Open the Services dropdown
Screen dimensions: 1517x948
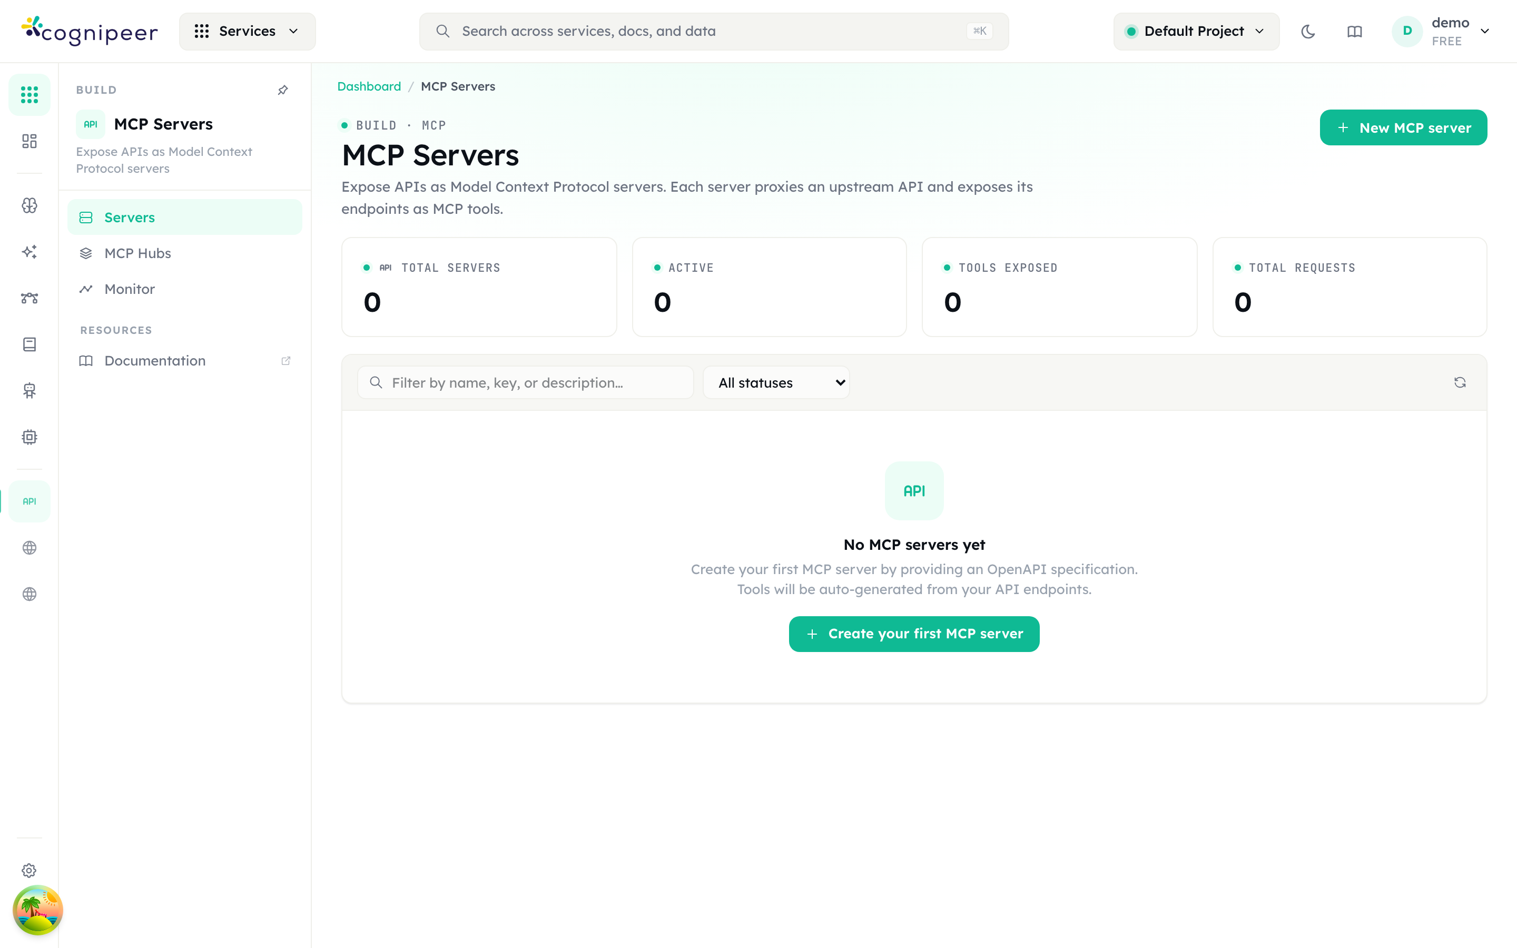pos(248,32)
